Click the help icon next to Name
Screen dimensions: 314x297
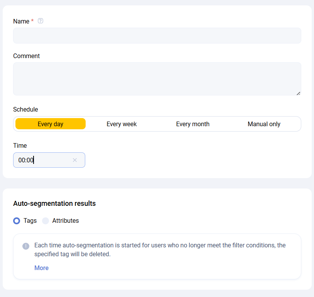coord(41,21)
